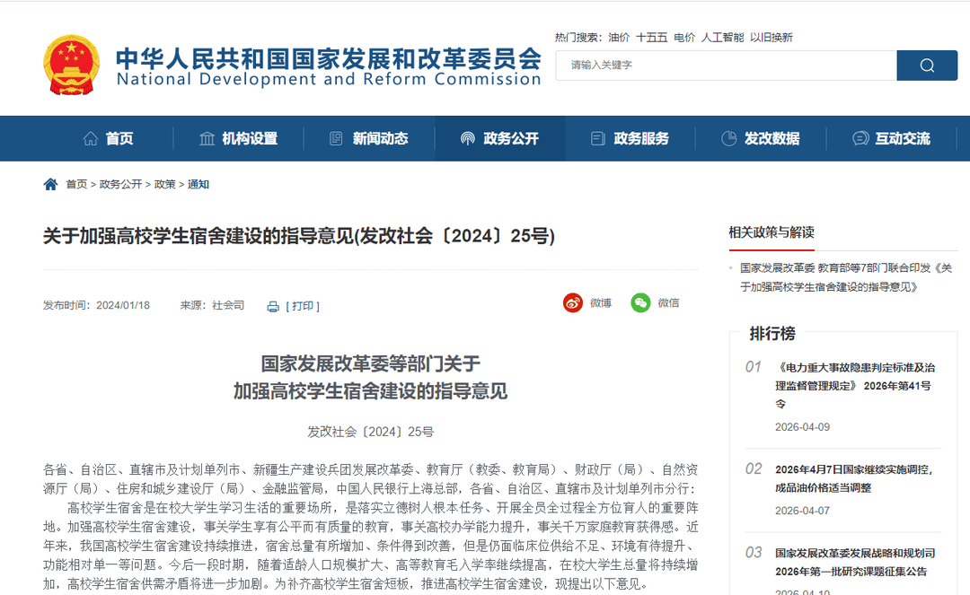Click the printer icon
Viewport: 970px width, 595px height.
point(273,306)
